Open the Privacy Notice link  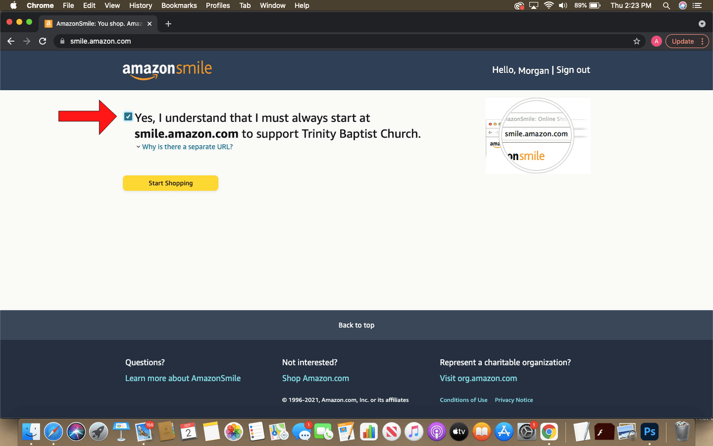(514, 400)
